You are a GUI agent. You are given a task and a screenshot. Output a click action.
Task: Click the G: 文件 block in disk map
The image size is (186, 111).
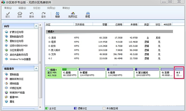(167, 72)
